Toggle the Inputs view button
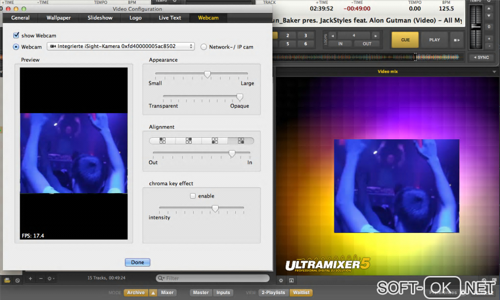Screen dimensions: 500x300 coord(223,292)
